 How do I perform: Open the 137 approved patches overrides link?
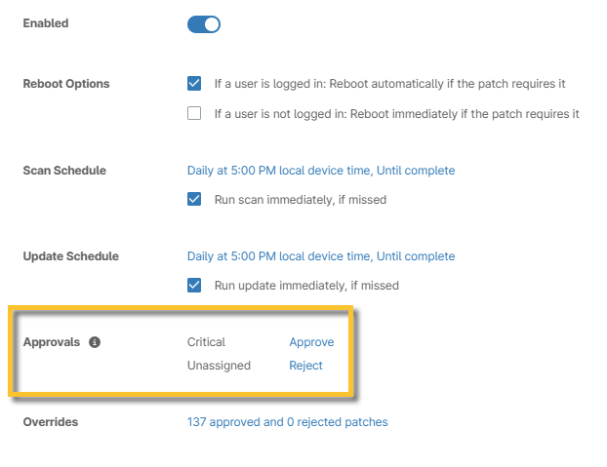pyautogui.click(x=287, y=422)
